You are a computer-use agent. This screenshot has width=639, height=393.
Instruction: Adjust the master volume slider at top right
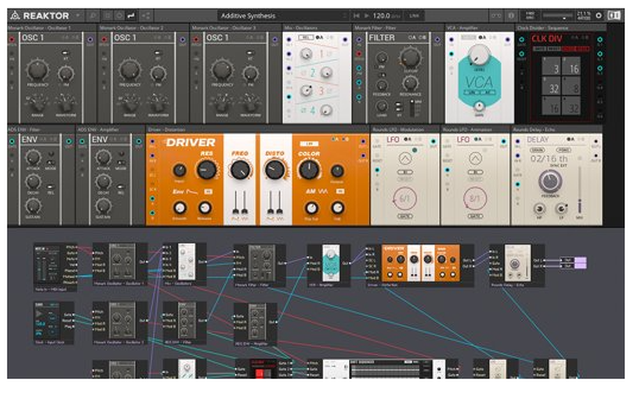pos(562,15)
